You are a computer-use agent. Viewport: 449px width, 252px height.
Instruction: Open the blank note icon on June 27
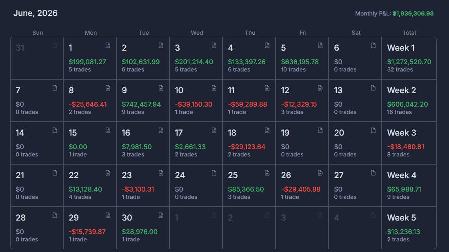click(x=373, y=173)
